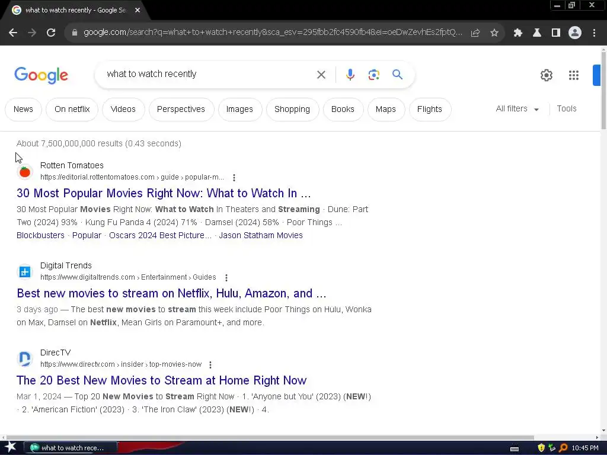Open the Oscars 2024 Best Picture sitelink
This screenshot has width=607, height=455.
coord(160,235)
